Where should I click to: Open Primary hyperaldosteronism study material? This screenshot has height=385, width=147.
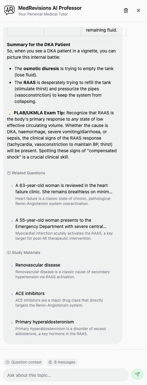[63, 328]
